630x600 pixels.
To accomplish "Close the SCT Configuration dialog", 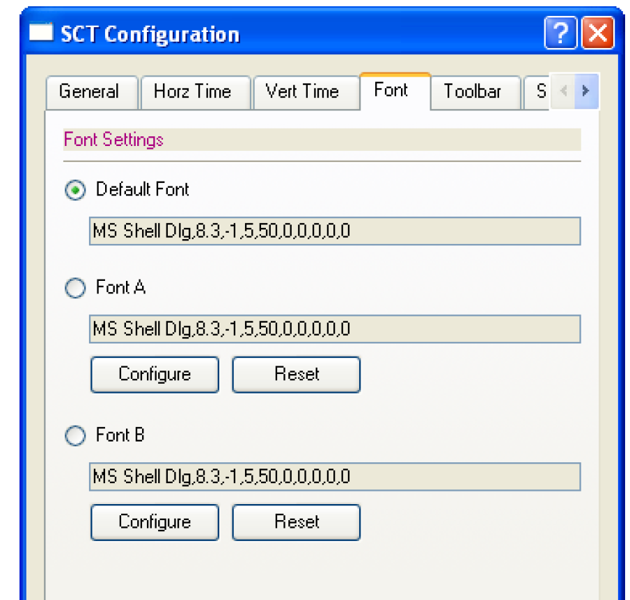I will point(598,33).
